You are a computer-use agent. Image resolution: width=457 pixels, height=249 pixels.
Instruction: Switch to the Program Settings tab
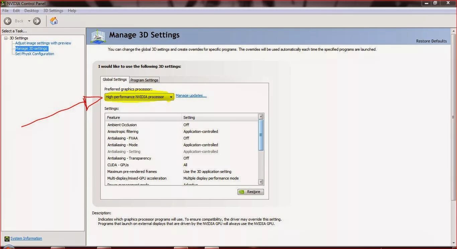(144, 80)
